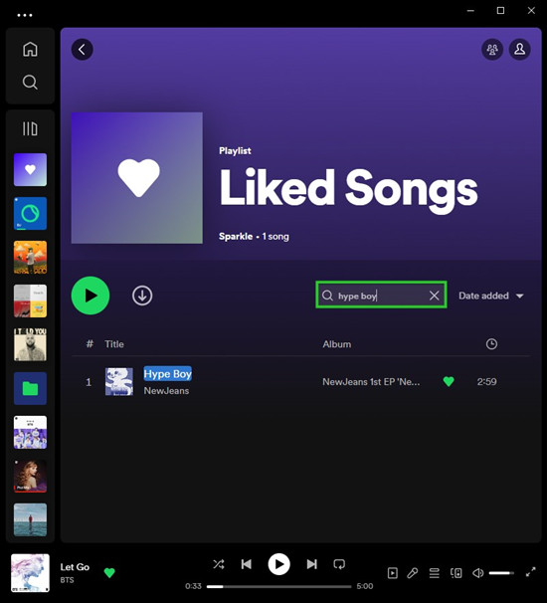547x603 pixels.
Task: Click the 5:00 total time label
Action: (x=365, y=586)
